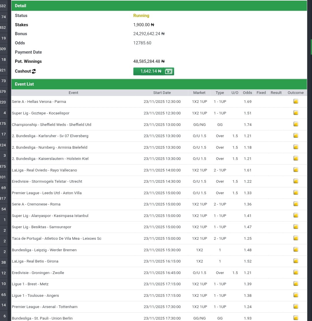
Task: Click the Outcome column header
Action: pos(296,92)
